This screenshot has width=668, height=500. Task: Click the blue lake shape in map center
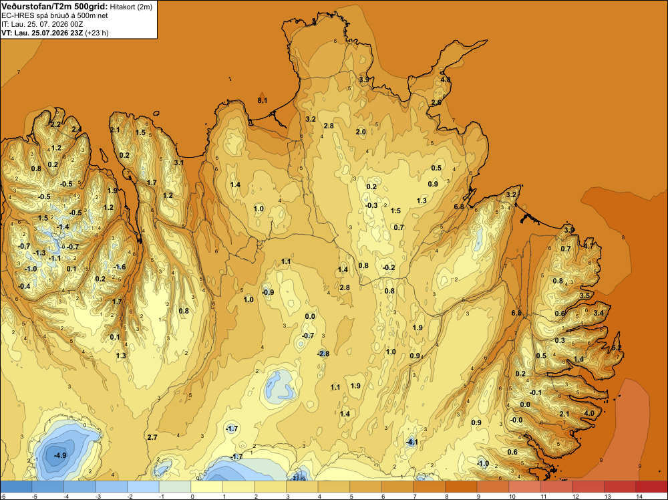[x=279, y=386]
